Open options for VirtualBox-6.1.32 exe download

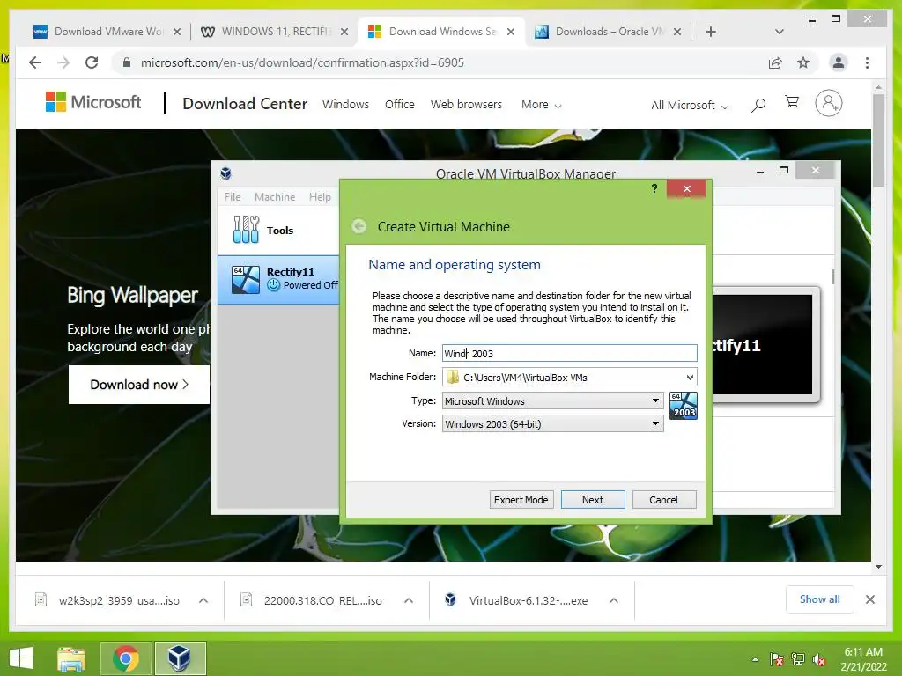614,600
